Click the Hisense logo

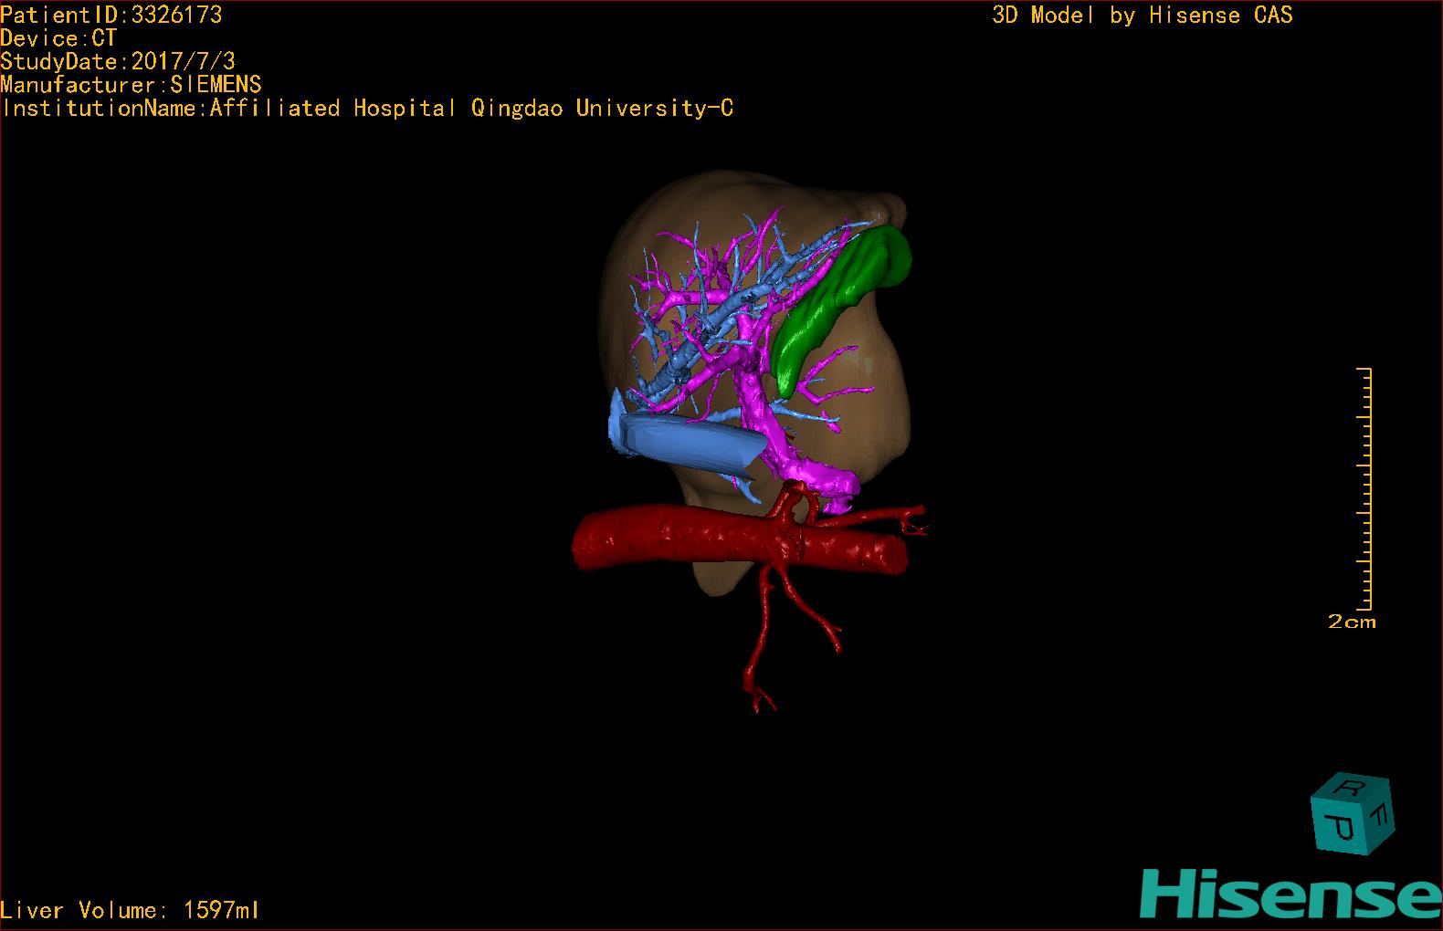pyautogui.click(x=1291, y=893)
